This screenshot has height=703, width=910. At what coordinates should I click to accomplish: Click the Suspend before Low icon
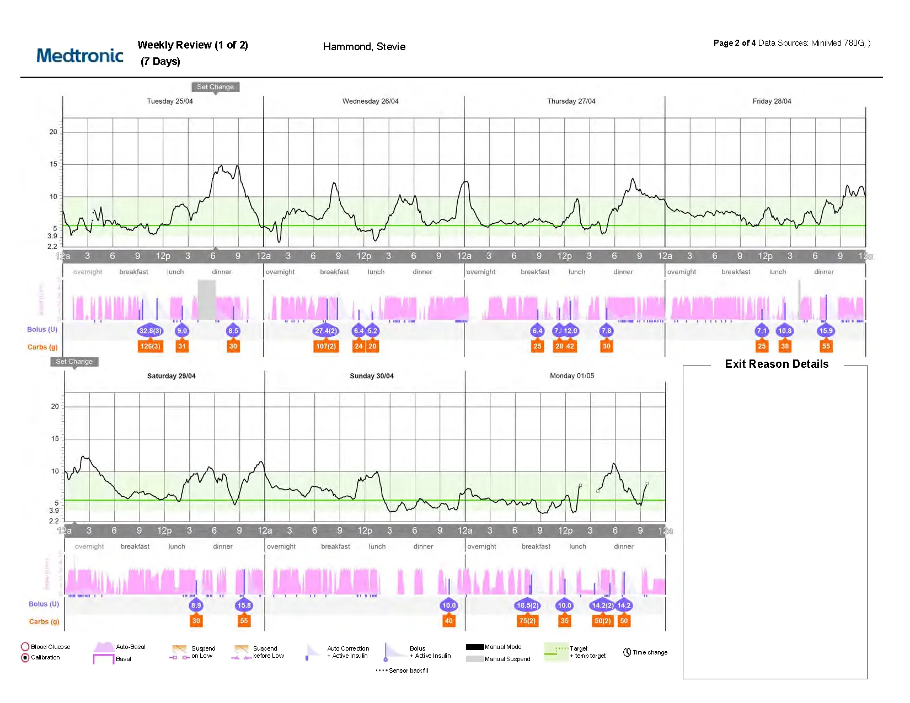pyautogui.click(x=243, y=652)
